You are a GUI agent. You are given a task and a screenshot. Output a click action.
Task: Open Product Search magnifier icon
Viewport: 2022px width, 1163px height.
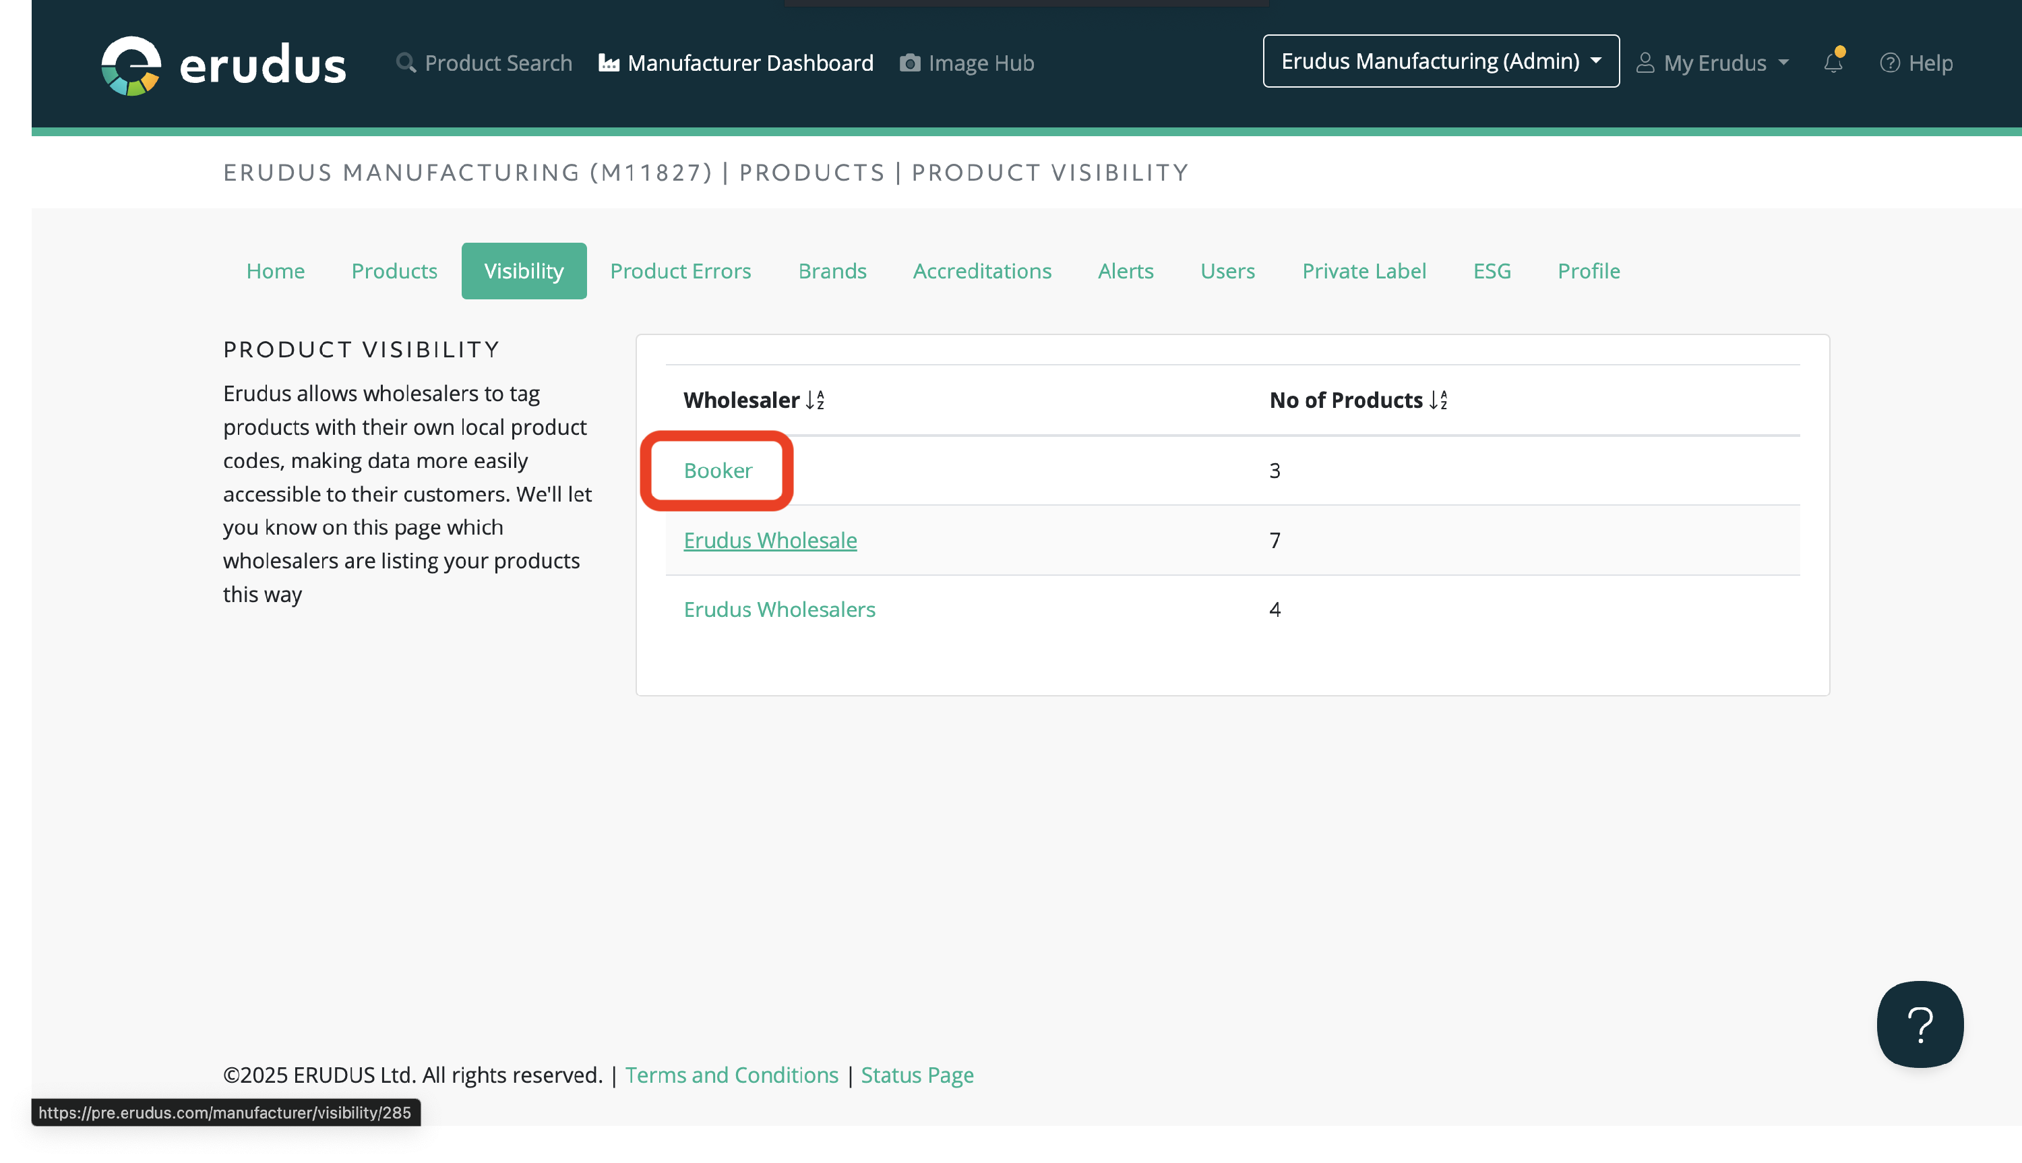[406, 62]
